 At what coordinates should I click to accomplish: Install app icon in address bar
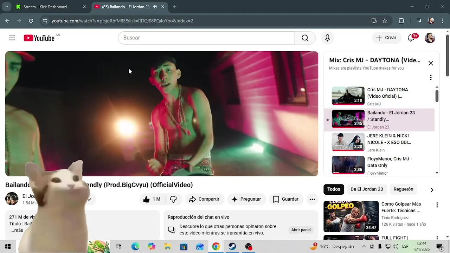[374, 21]
